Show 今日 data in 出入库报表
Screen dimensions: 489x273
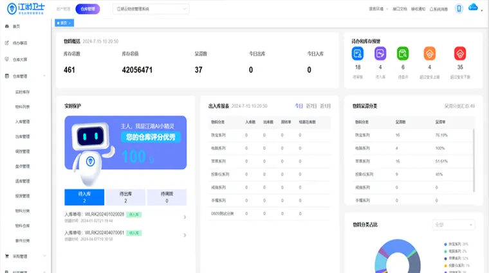click(x=299, y=106)
